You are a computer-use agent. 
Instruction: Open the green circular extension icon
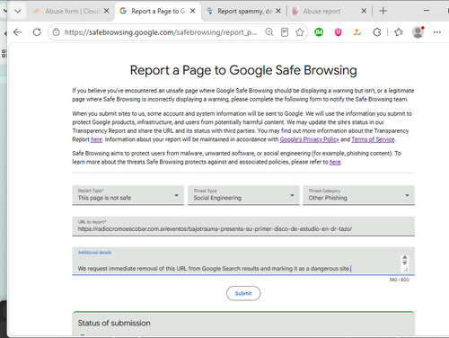tap(319, 32)
